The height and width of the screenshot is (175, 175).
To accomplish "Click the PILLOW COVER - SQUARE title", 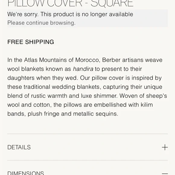I will tap(70, 4).
